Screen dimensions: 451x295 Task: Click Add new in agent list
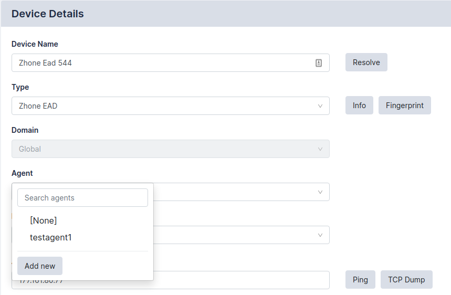[40, 266]
